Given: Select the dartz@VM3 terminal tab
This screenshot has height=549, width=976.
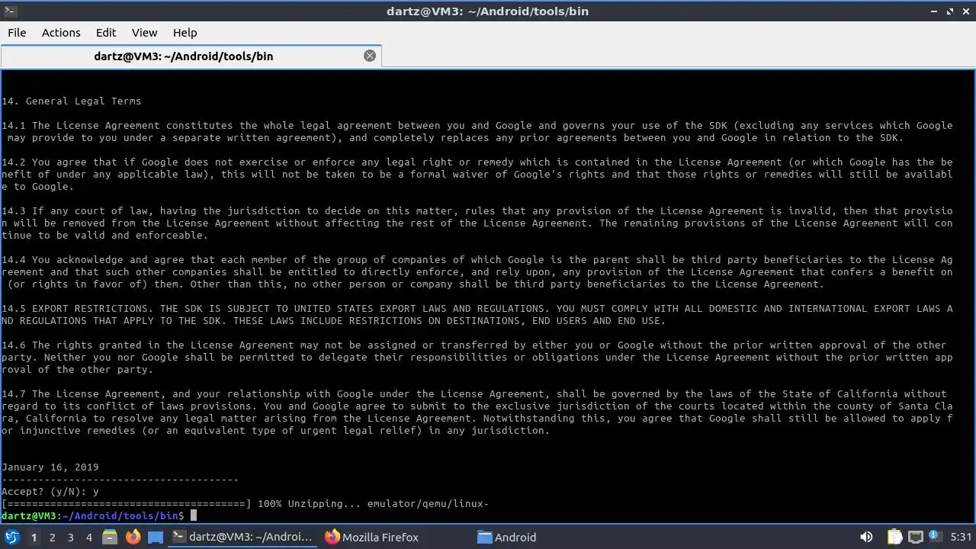Looking at the screenshot, I should 183,56.
